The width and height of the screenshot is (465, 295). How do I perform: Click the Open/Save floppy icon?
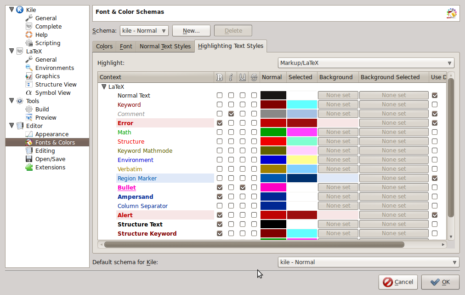coord(29,159)
